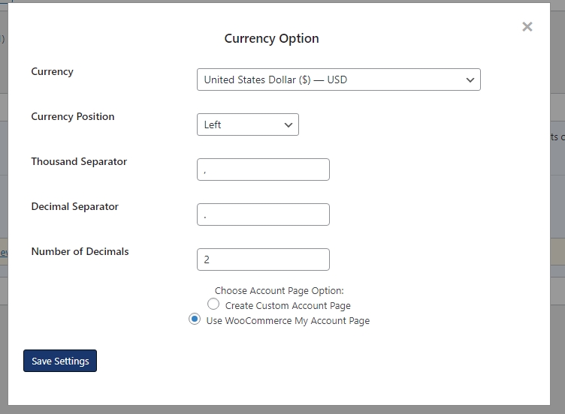Focus the Thousand Separator input field
Image resolution: width=565 pixels, height=414 pixels.
click(263, 170)
